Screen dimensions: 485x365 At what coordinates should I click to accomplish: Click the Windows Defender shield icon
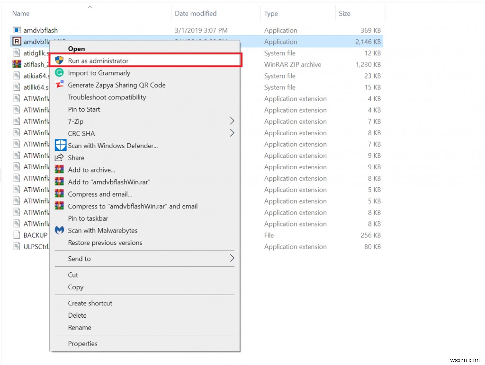(x=60, y=145)
